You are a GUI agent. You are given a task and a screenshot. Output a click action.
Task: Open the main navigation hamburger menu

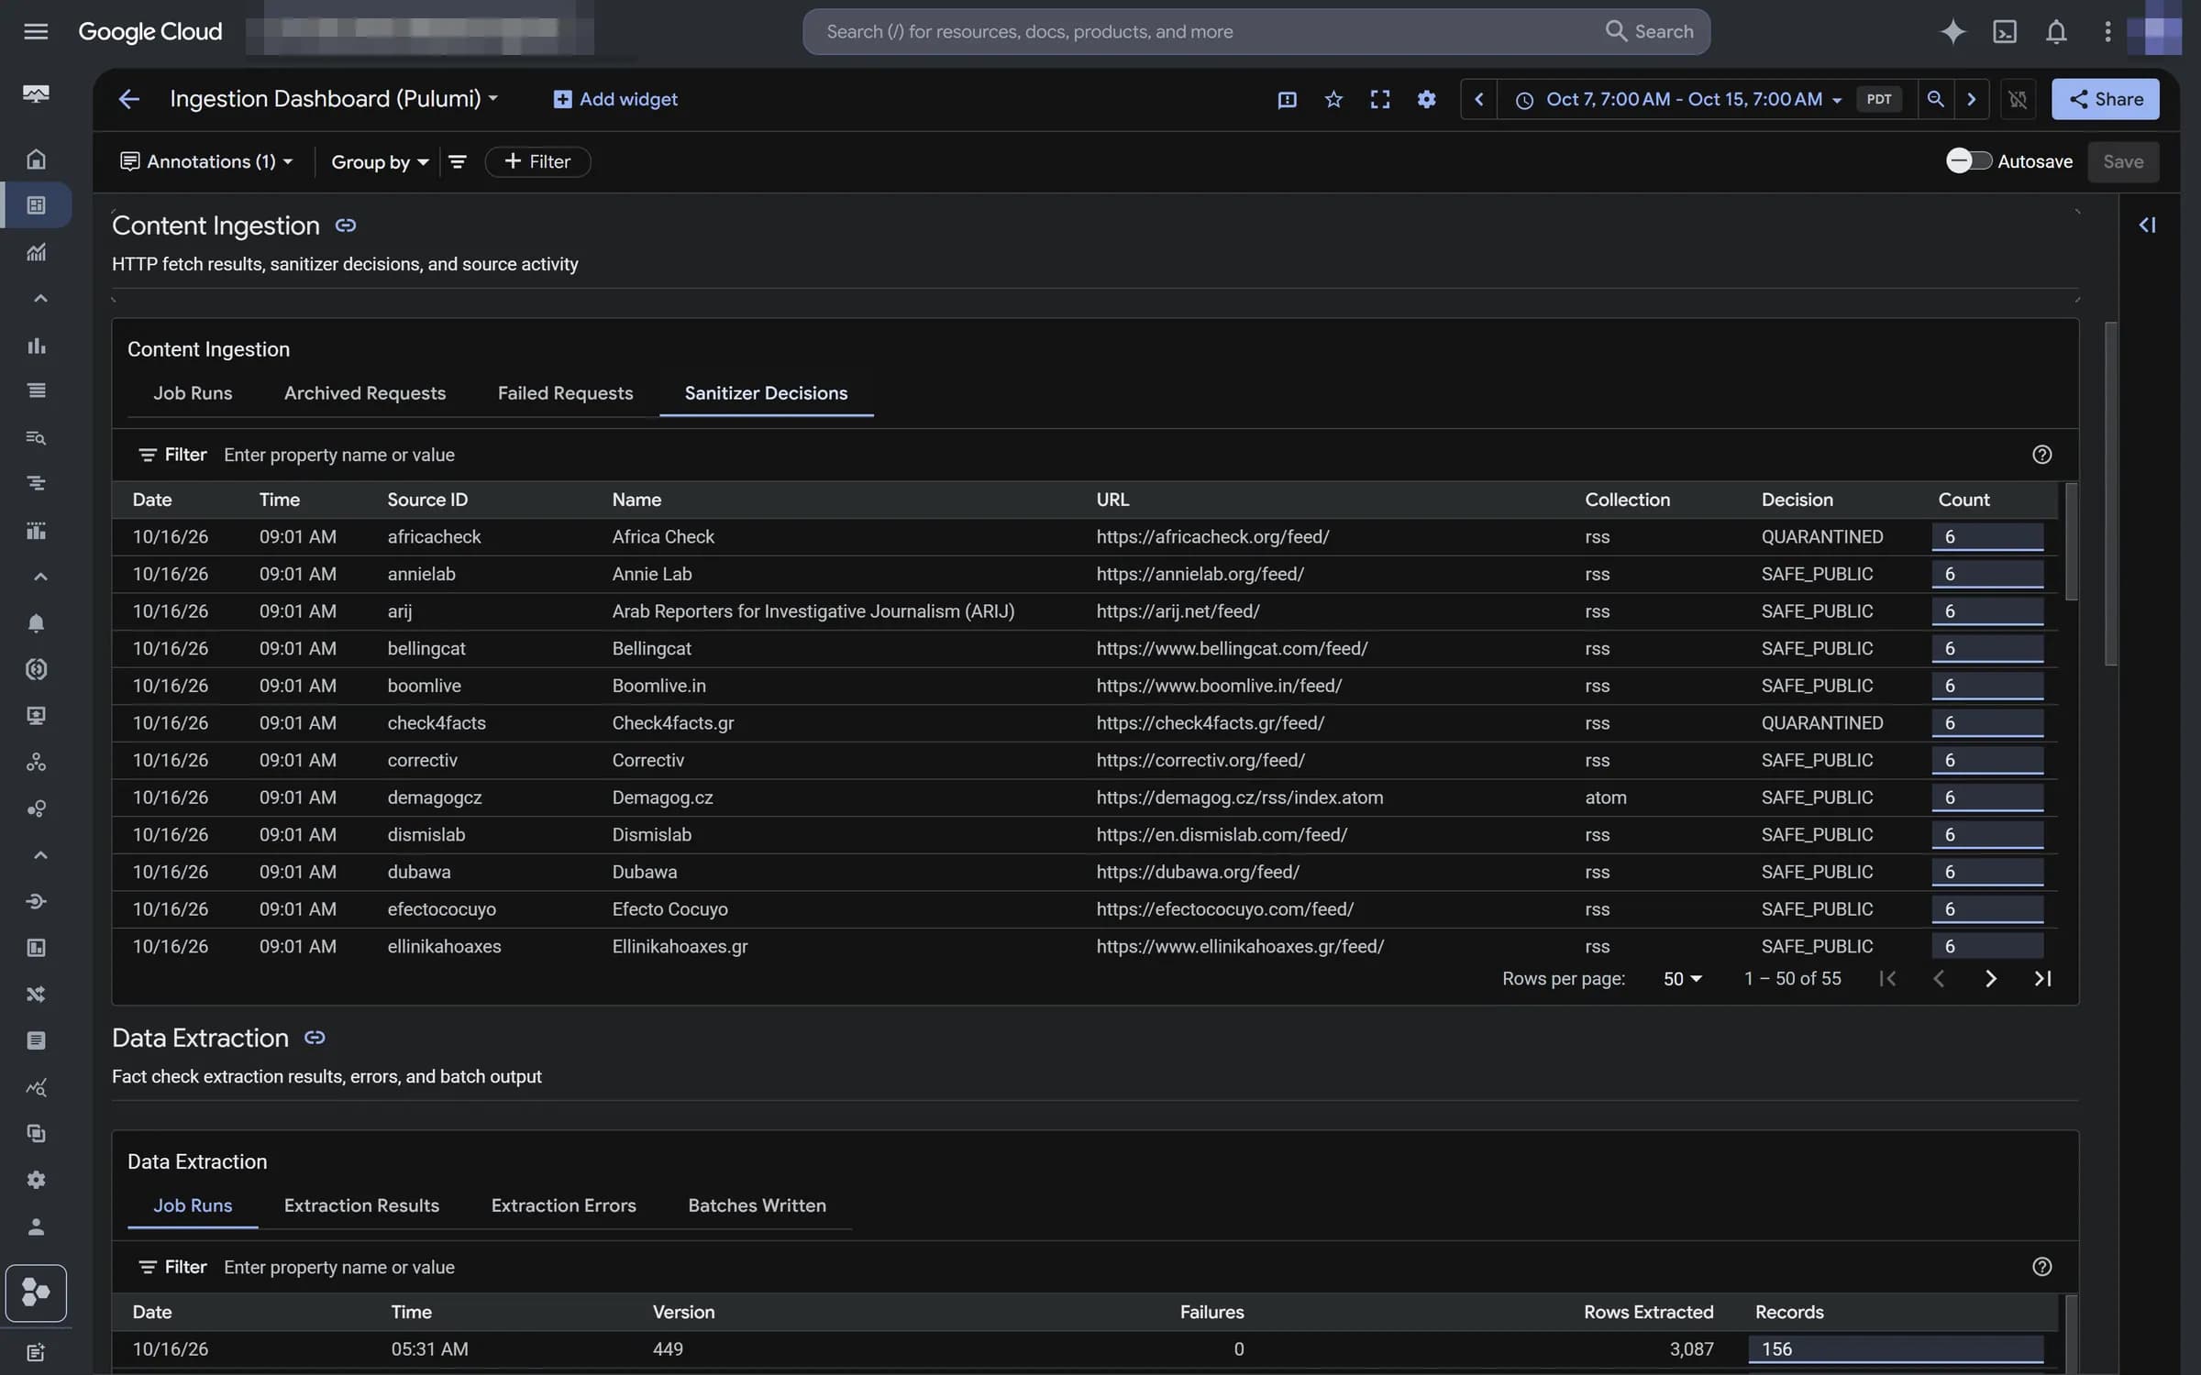pos(36,31)
